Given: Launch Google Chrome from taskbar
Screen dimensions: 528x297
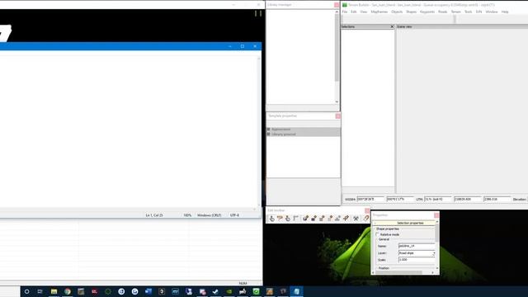Looking at the screenshot, I should [x=68, y=291].
